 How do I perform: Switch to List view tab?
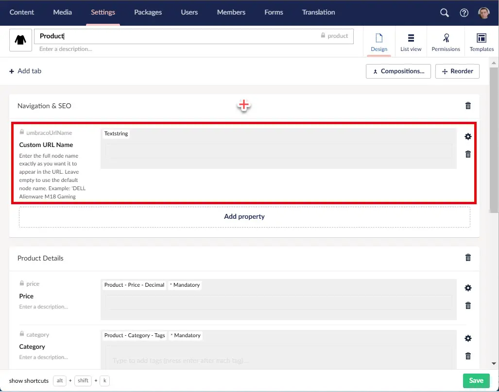[x=411, y=41]
